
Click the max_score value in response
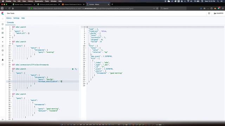[108, 56]
